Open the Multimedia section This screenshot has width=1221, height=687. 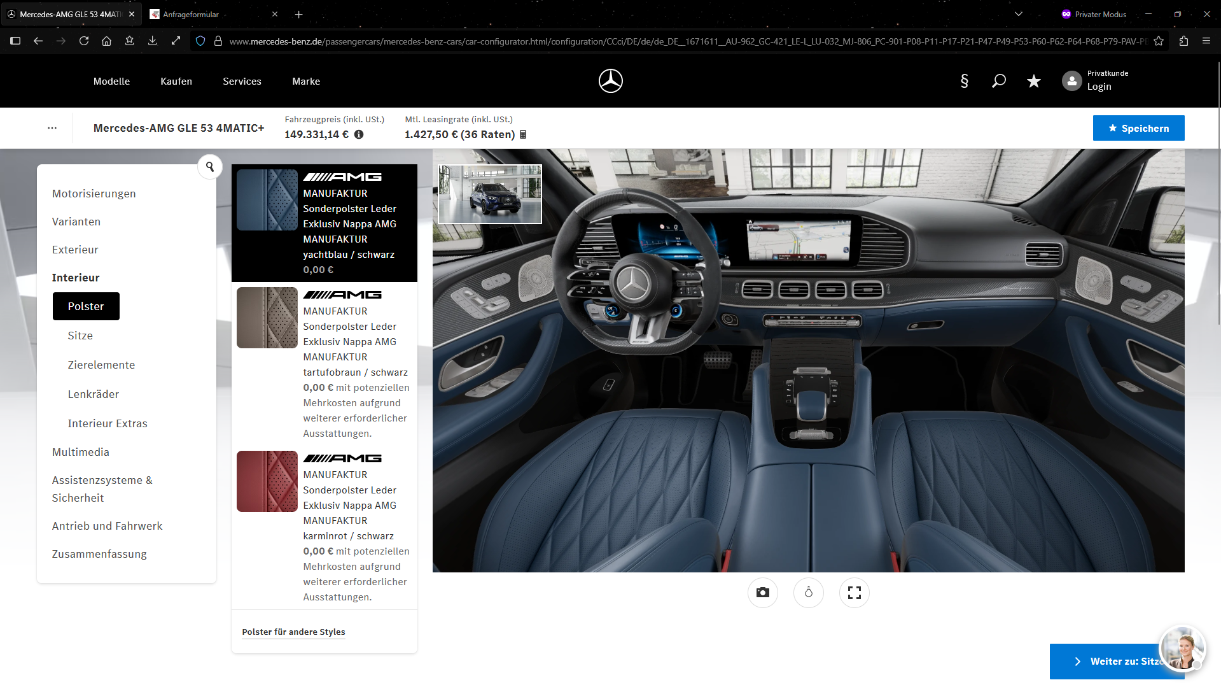(81, 452)
